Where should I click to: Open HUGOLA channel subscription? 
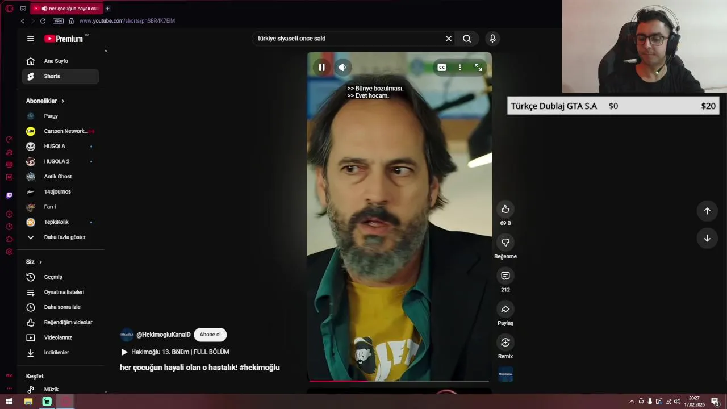coord(60,147)
